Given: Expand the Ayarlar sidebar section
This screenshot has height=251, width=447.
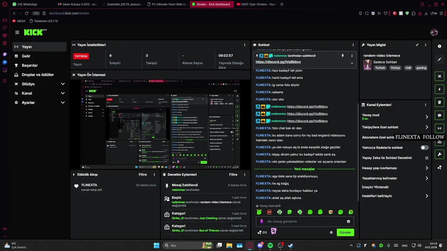Looking at the screenshot, I should (x=39, y=102).
